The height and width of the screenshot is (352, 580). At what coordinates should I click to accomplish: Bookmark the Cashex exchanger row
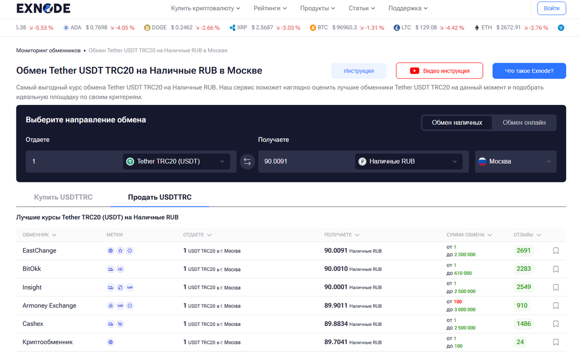(555, 324)
